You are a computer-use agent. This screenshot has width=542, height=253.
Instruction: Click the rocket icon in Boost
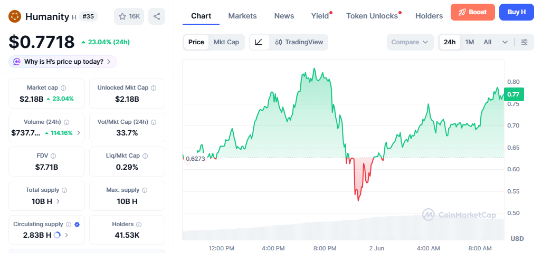[462, 12]
